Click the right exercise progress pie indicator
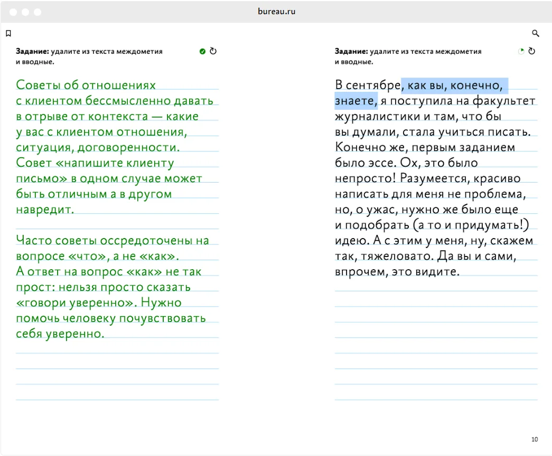The height and width of the screenshot is (456, 552). 521,51
